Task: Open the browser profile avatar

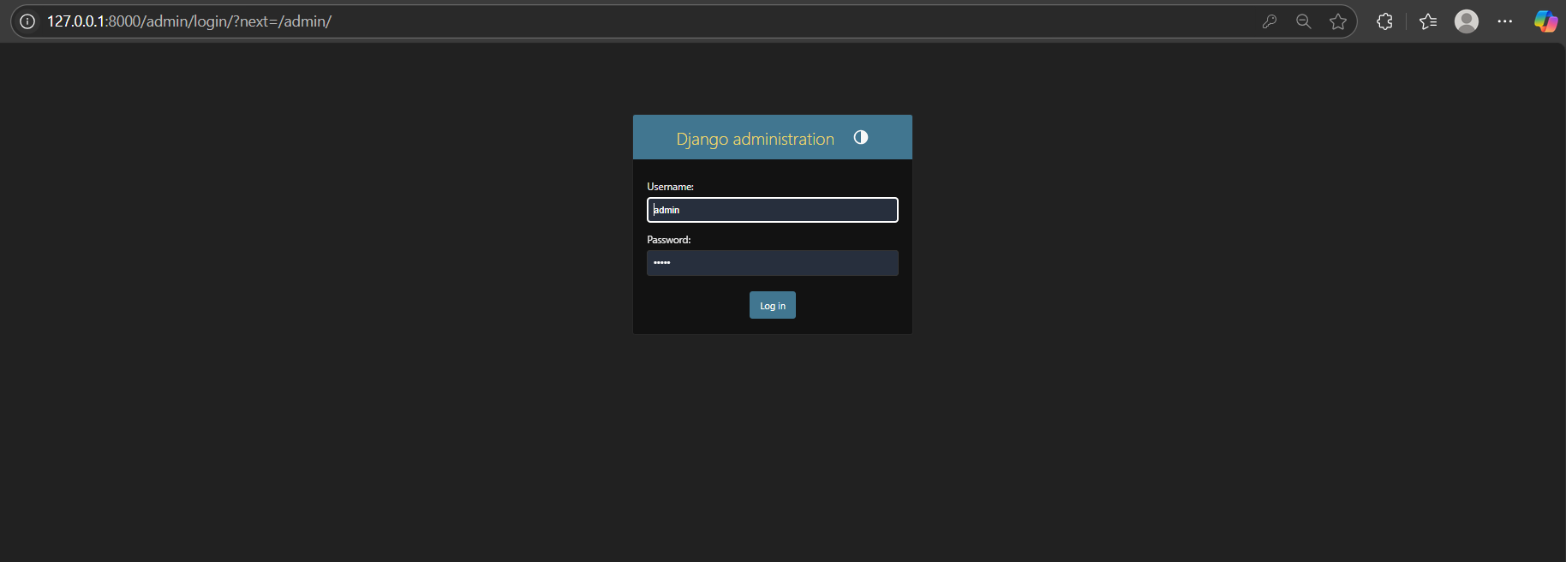Action: coord(1467,21)
